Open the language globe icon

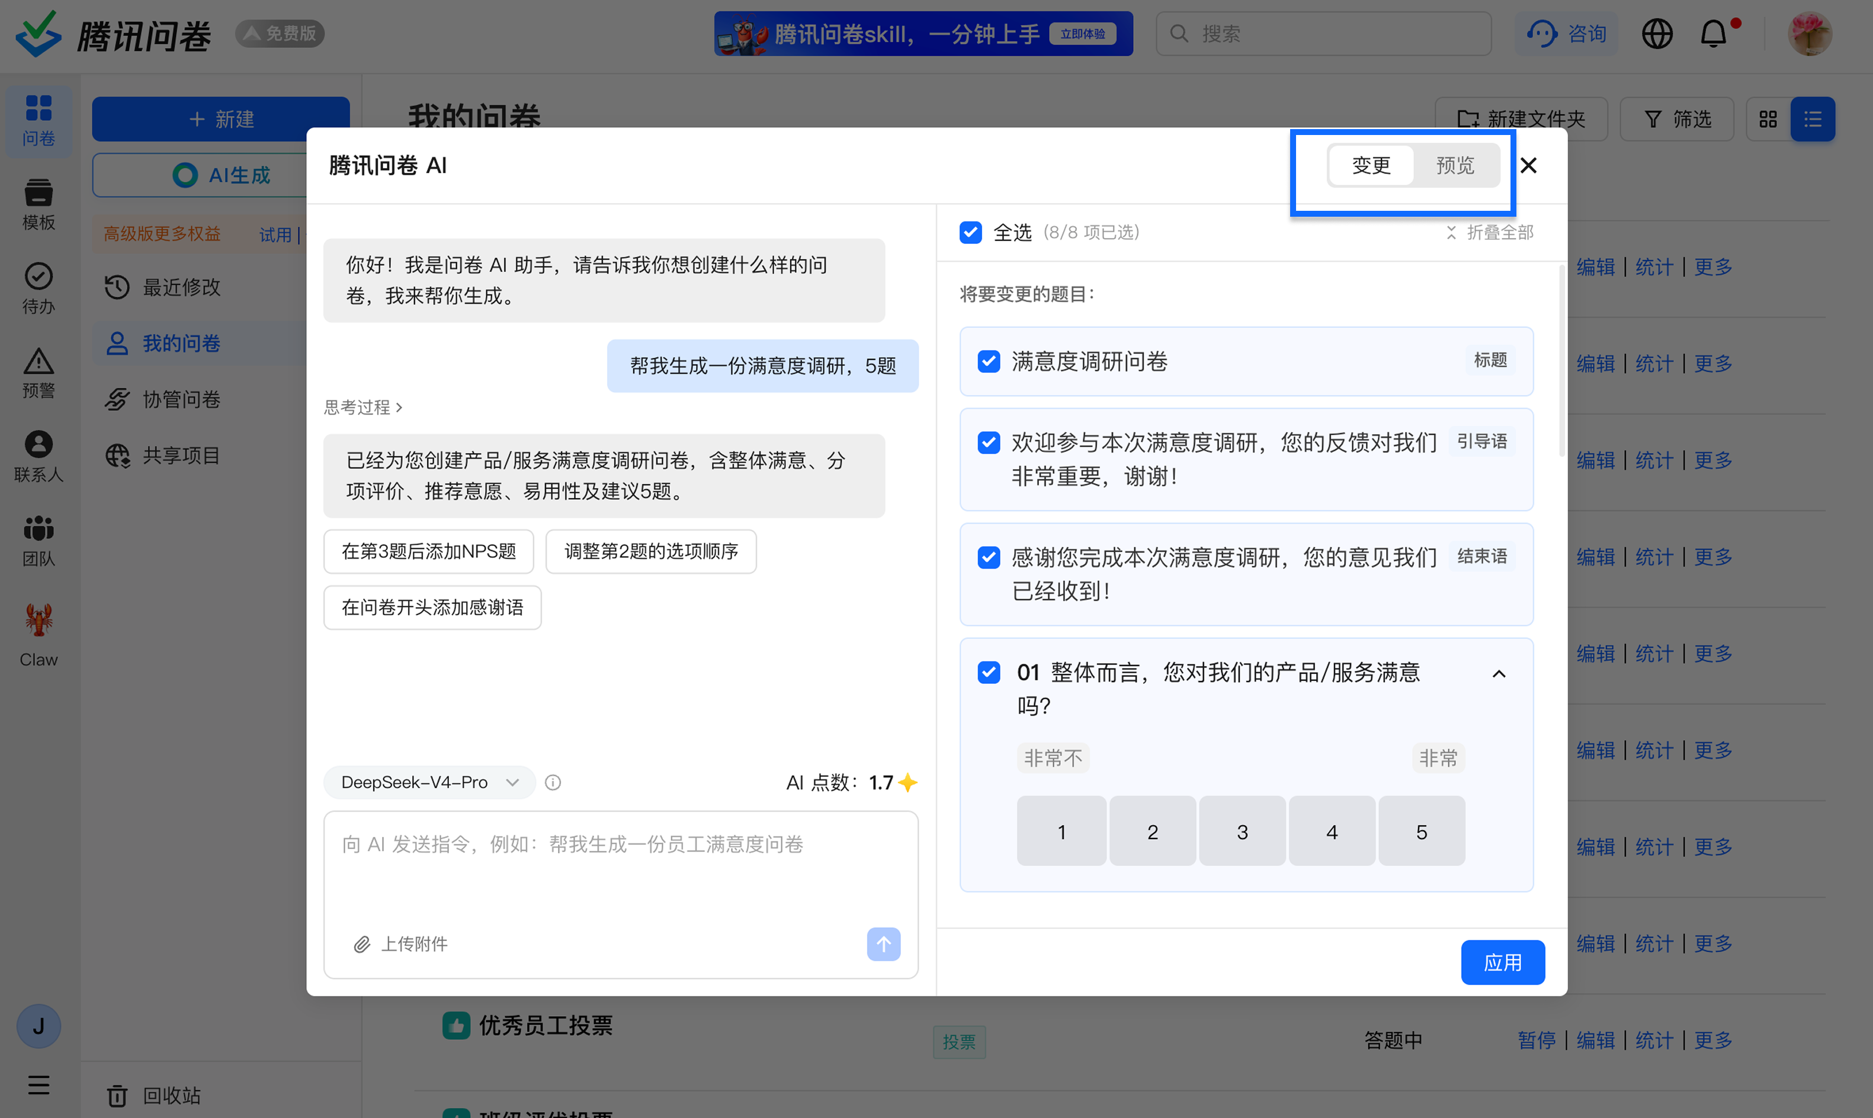(x=1657, y=34)
